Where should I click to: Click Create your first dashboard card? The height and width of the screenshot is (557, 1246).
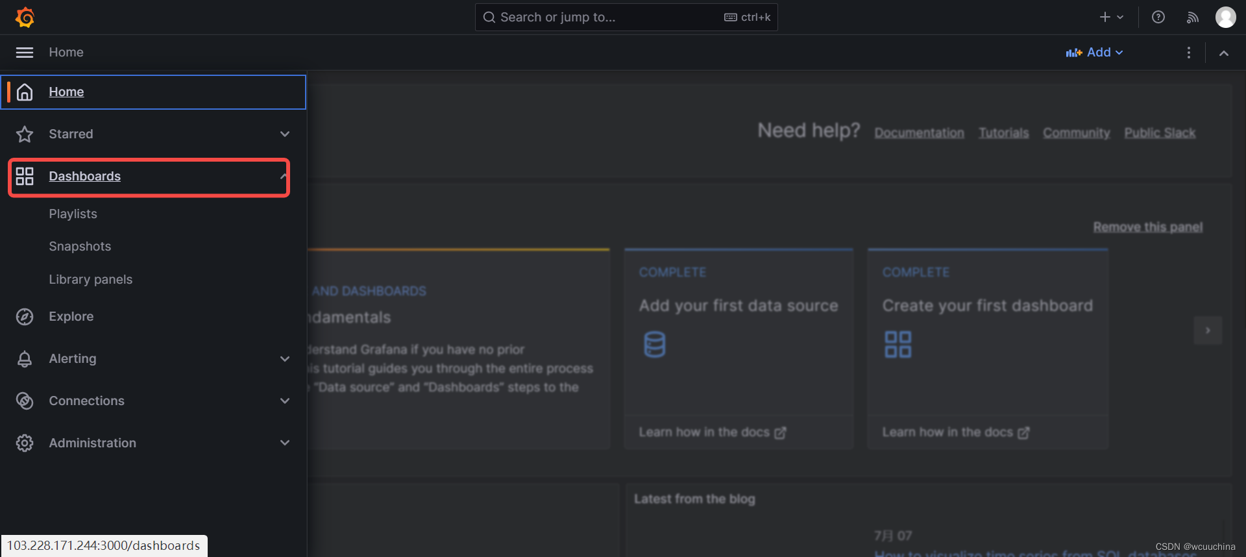[988, 349]
